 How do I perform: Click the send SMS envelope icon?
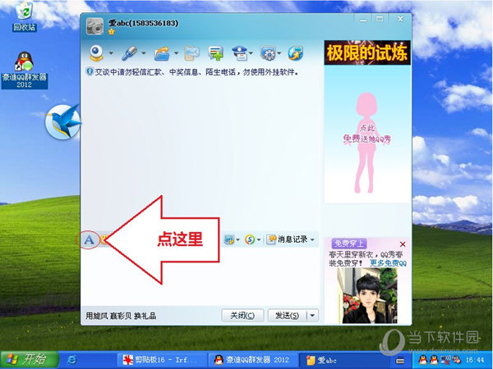tap(191, 53)
